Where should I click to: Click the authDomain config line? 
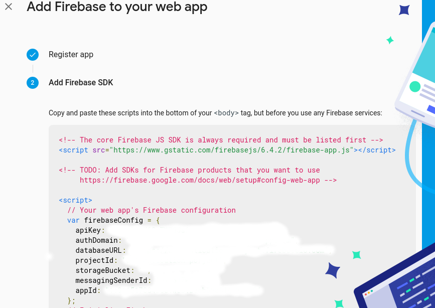(x=98, y=240)
